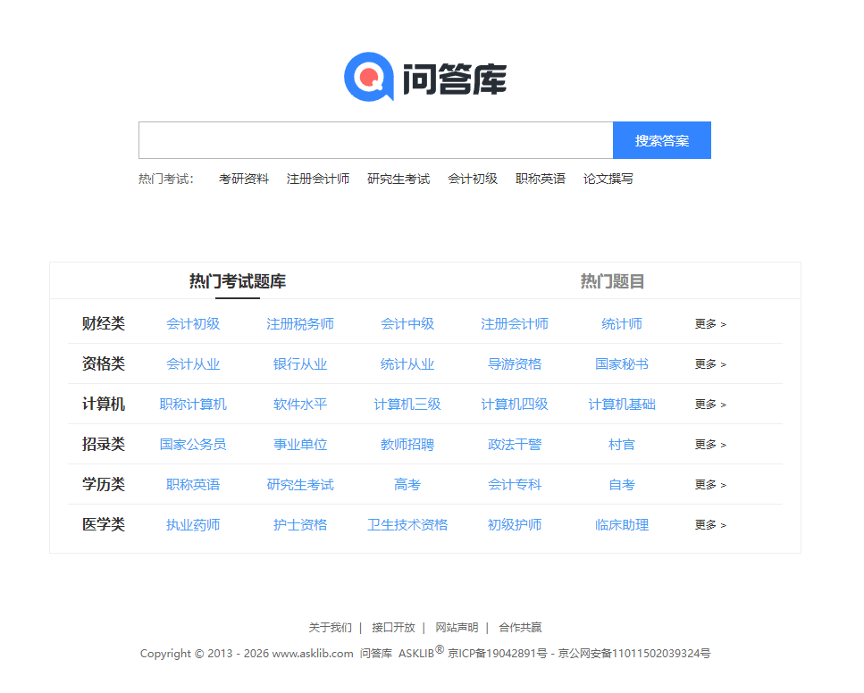Viewport: 864px width, 693px height.
Task: Focus the search answer input field
Action: [376, 140]
